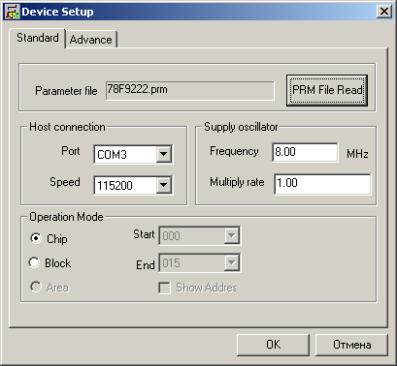The image size is (397, 366).
Task: Click the COM3 port value text
Action: [112, 155]
